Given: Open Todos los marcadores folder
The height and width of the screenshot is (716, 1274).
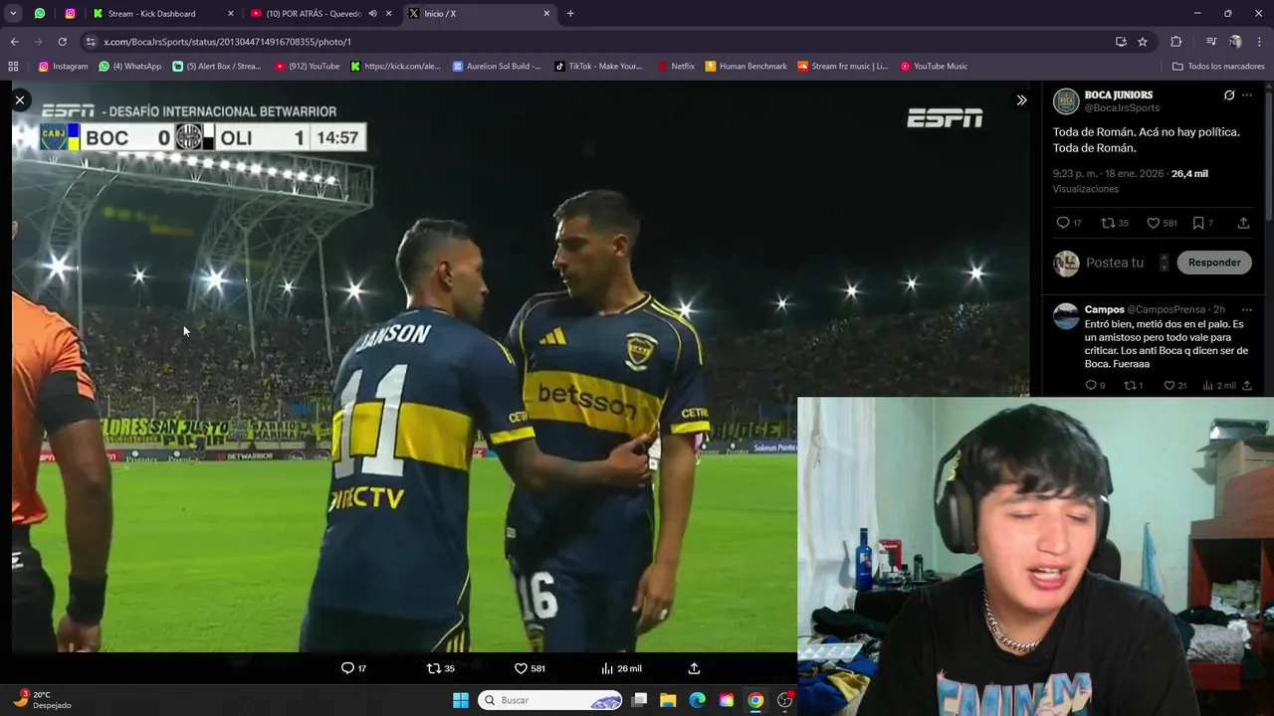Looking at the screenshot, I should tap(1218, 67).
